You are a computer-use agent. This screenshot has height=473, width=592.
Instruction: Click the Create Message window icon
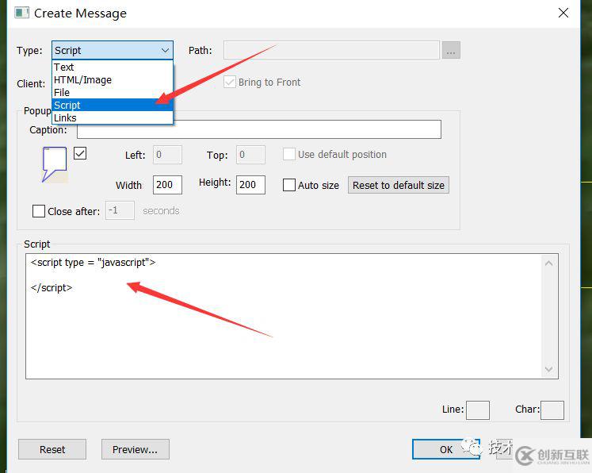pyautogui.click(x=21, y=13)
